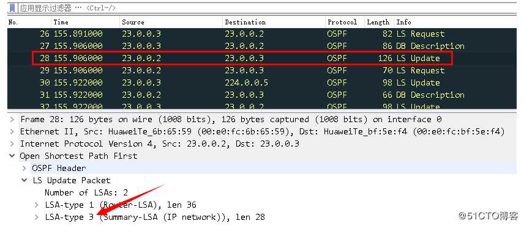
Task: Expand Internet Protocol Version 4 node
Action: click(x=12, y=144)
